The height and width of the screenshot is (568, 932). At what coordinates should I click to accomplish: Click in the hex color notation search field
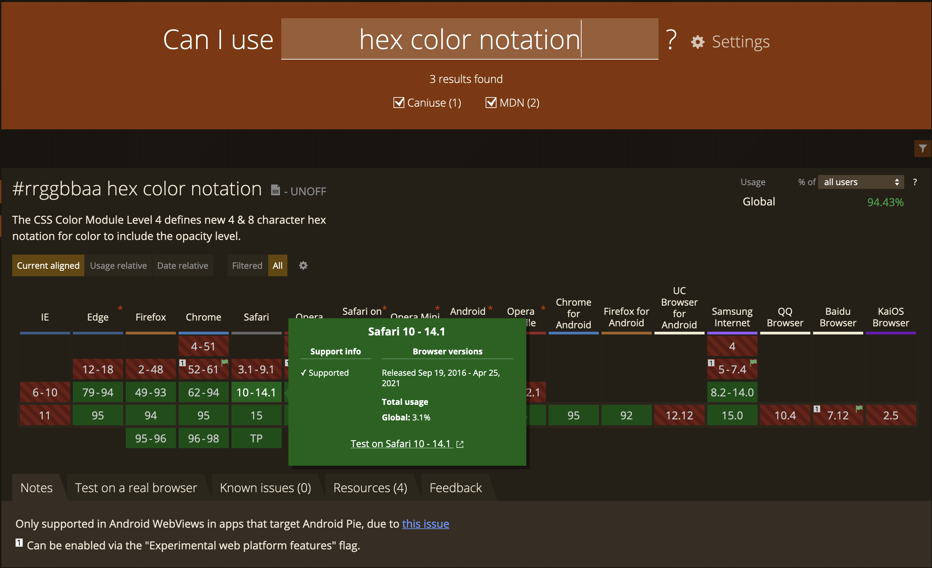click(470, 39)
